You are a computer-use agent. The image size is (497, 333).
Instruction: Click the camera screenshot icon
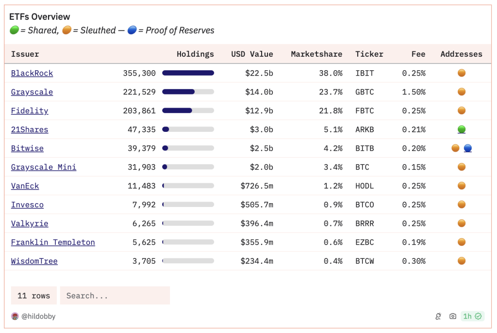pos(452,317)
